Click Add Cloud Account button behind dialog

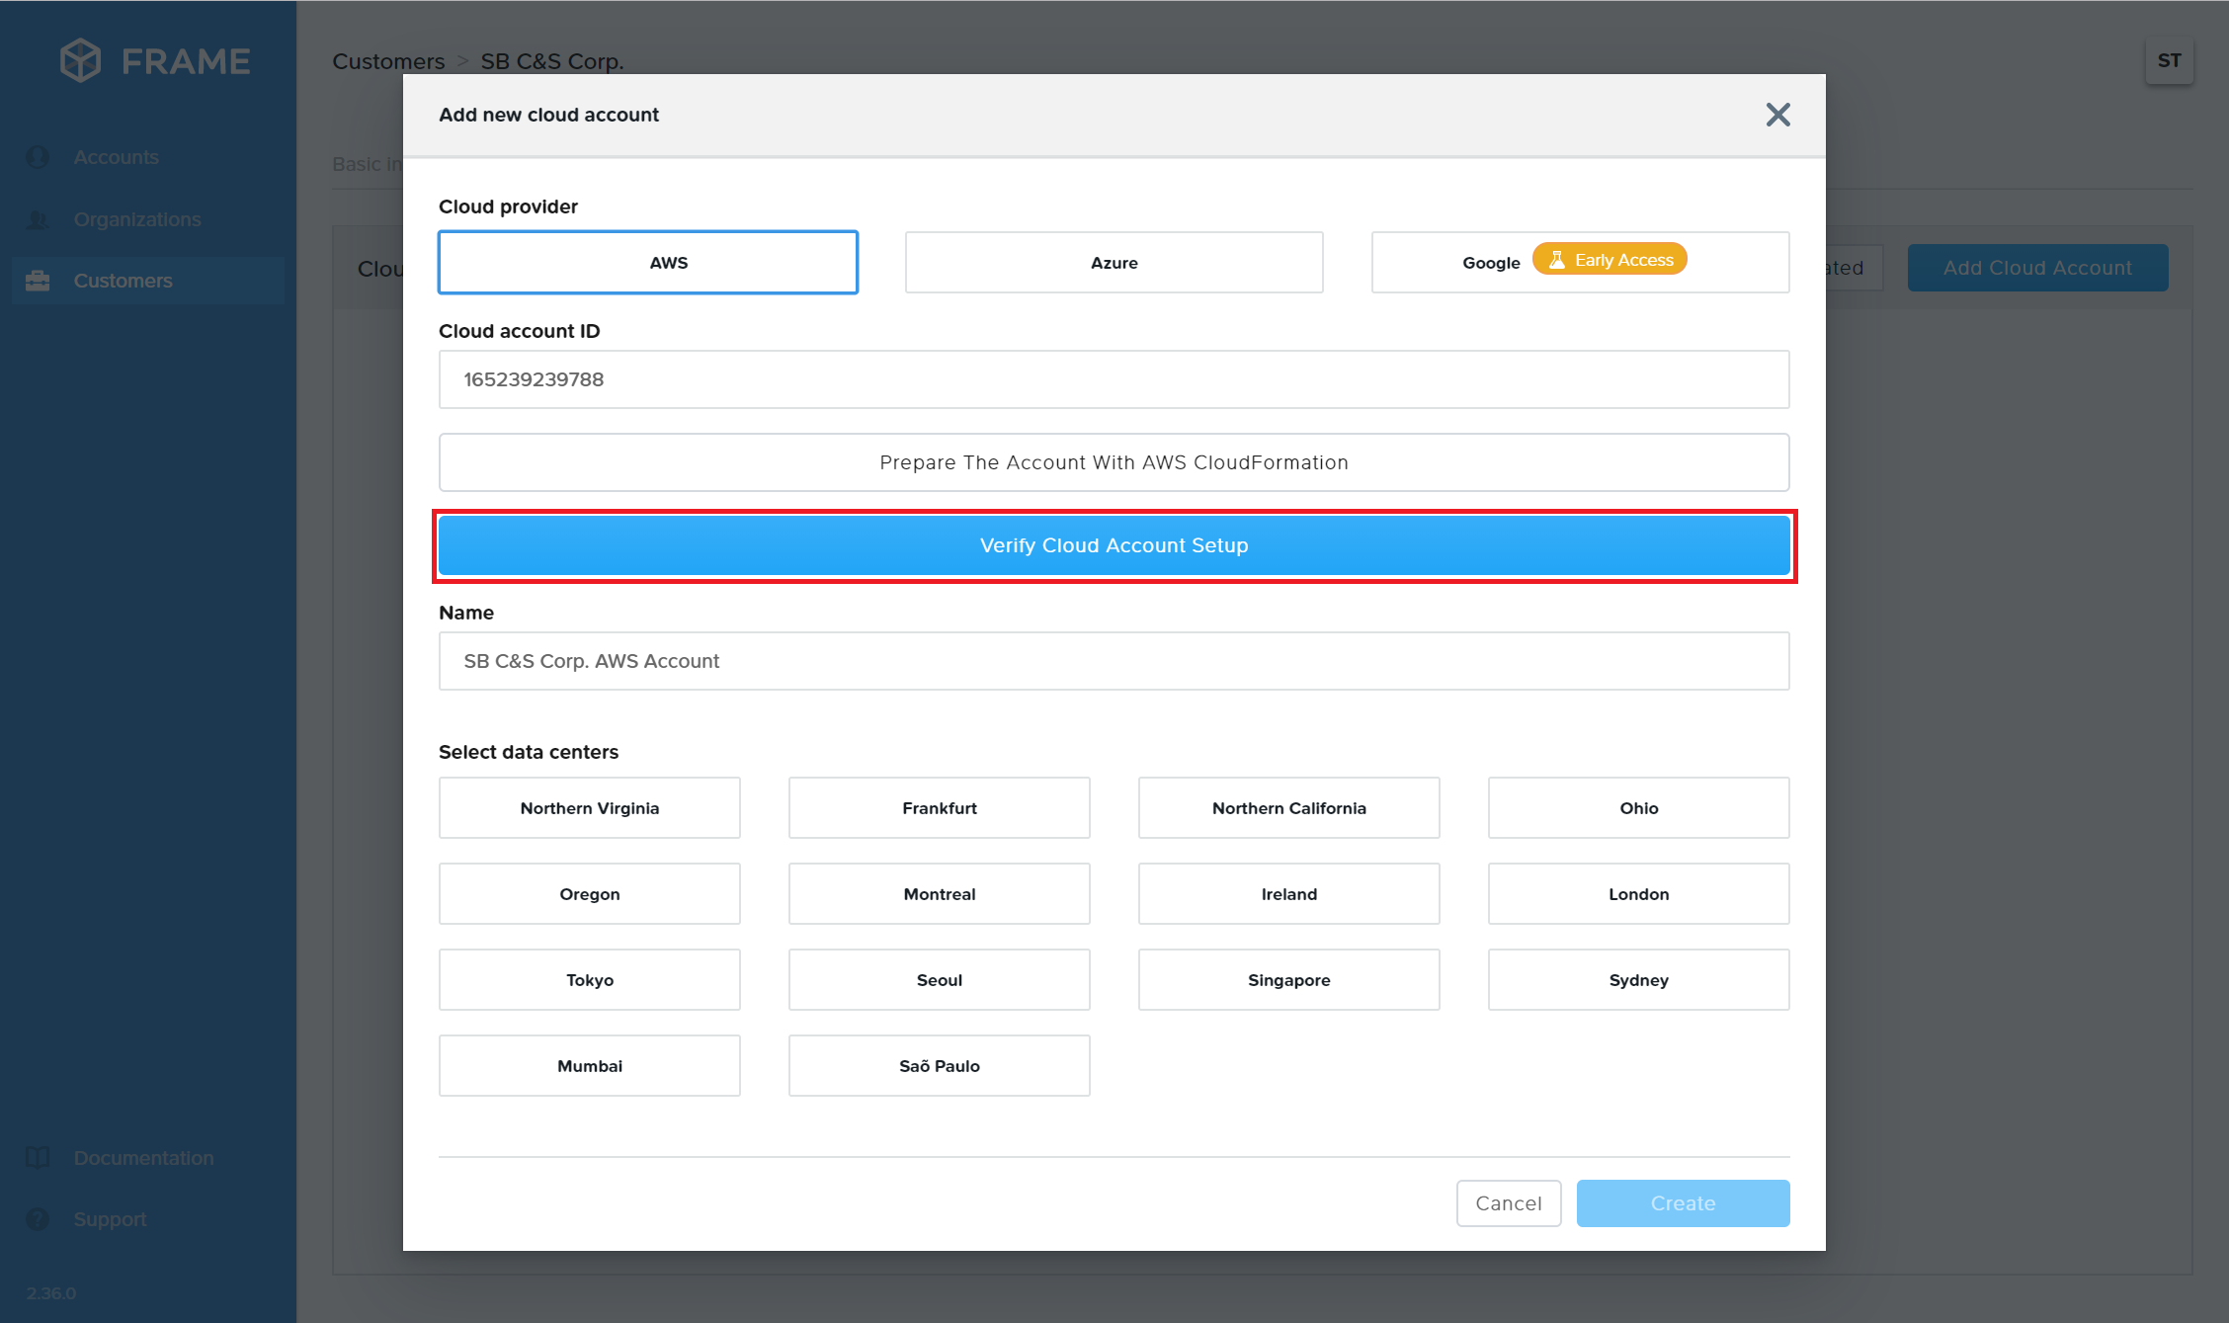coord(2038,268)
